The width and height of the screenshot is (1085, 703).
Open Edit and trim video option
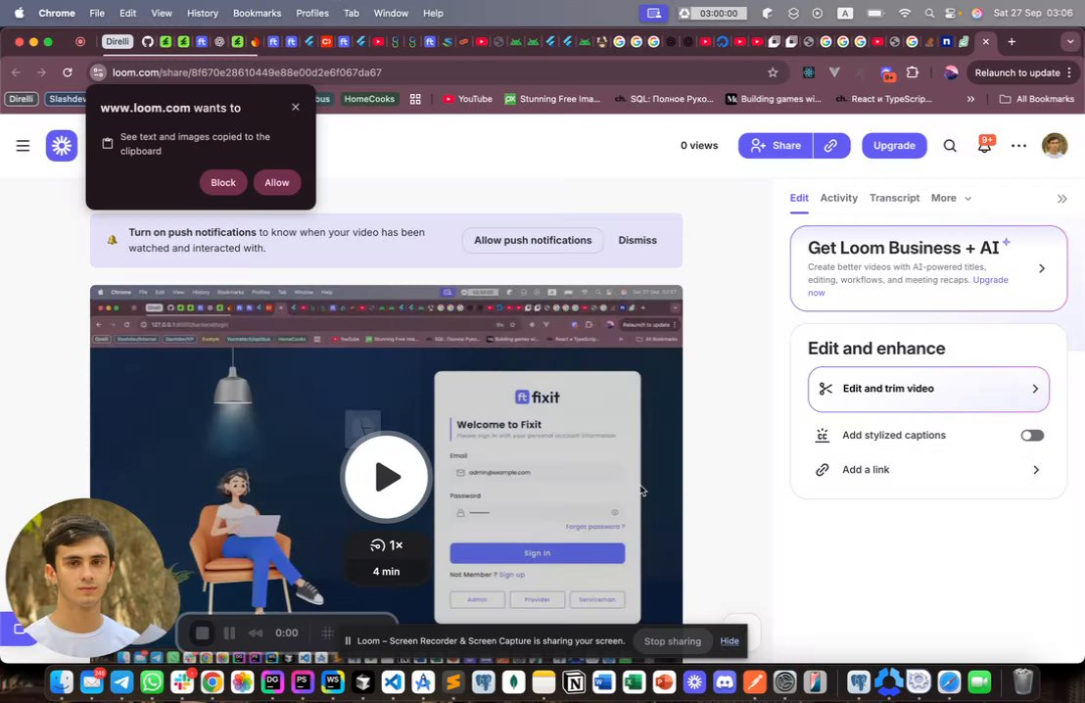(928, 389)
